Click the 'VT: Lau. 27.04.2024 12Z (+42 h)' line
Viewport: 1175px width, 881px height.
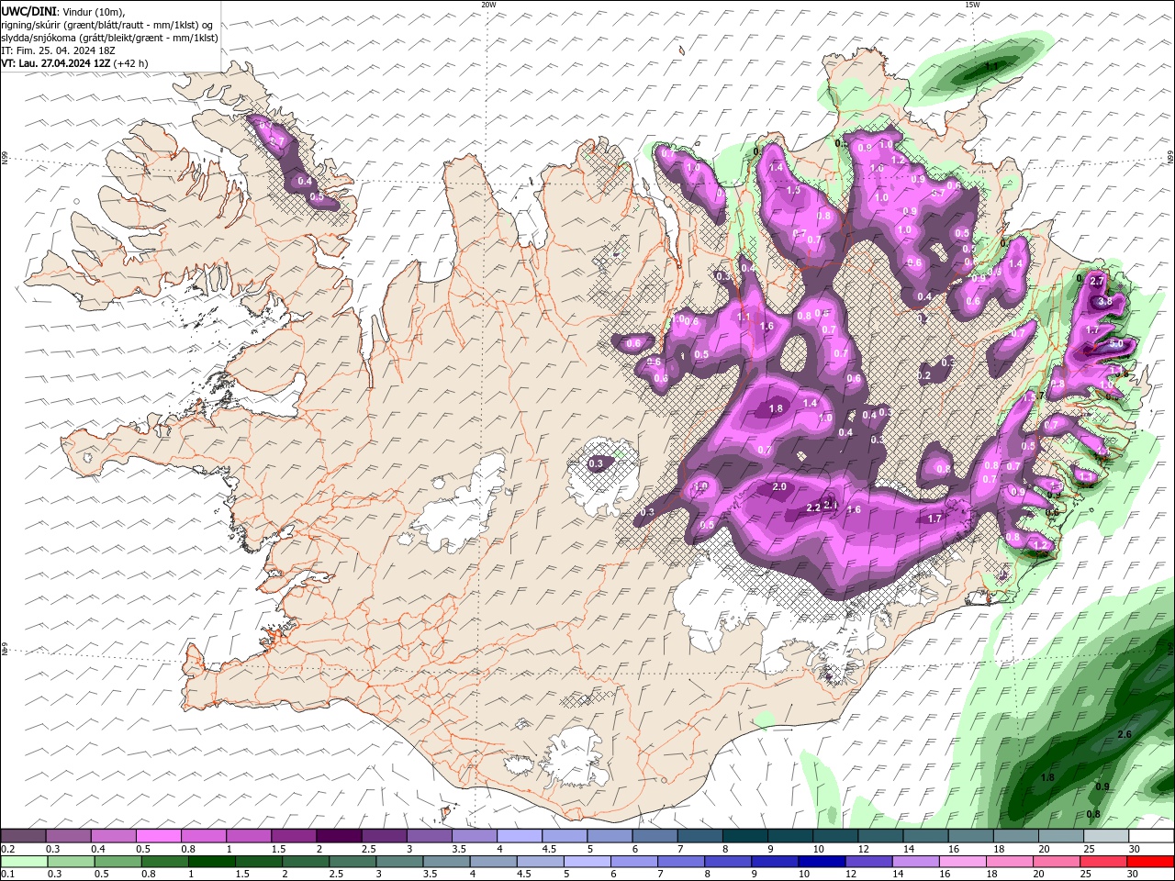tap(74, 63)
